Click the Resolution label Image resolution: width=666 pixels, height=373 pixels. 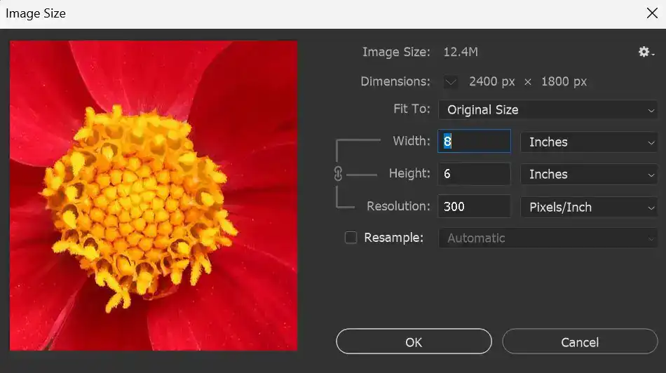click(x=398, y=206)
